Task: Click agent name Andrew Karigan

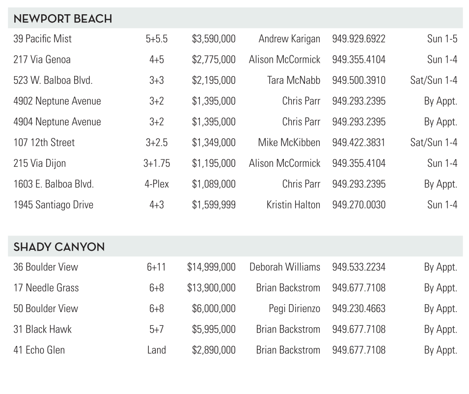Action: pos(289,39)
